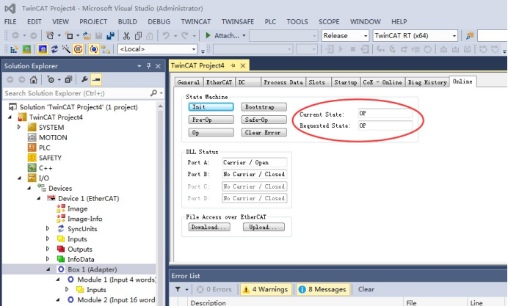Expand the SYSTEM tree node
The height and width of the screenshot is (306, 508).
tap(19, 127)
